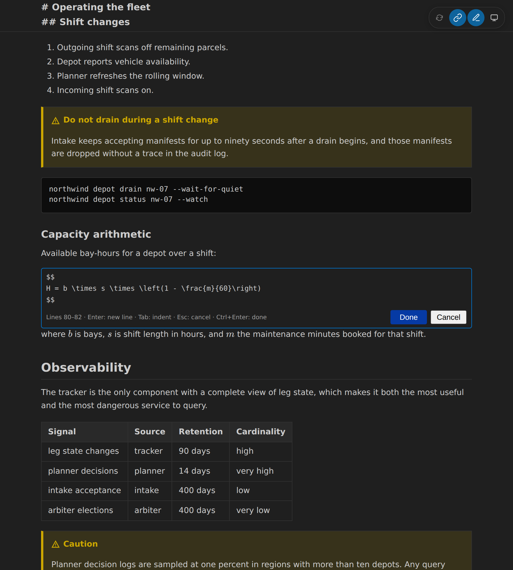
Task: Click the Source column header
Action: [x=150, y=431]
